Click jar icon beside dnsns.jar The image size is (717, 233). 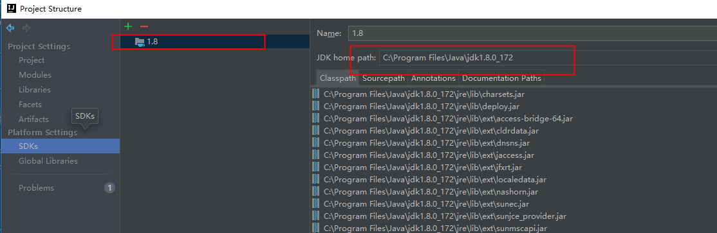[x=315, y=142]
